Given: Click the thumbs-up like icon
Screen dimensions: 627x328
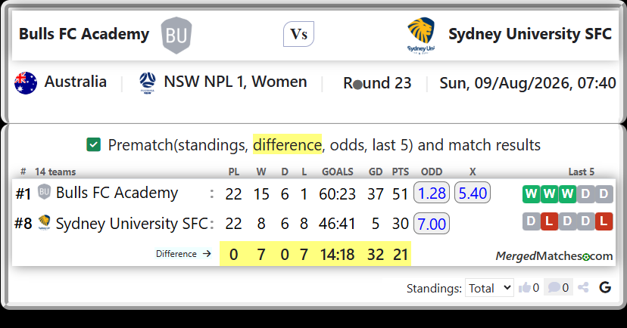Looking at the screenshot, I should click(x=524, y=287).
